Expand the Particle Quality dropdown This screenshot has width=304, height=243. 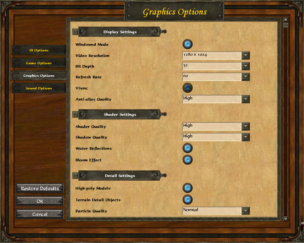coord(246,211)
